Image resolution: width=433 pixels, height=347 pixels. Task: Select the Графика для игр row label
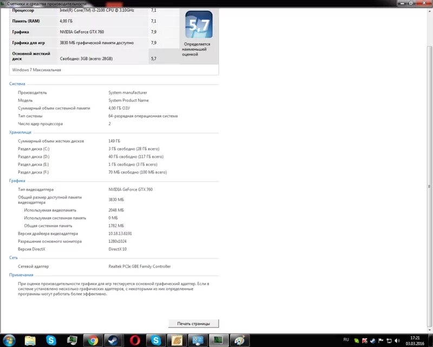tap(29, 43)
